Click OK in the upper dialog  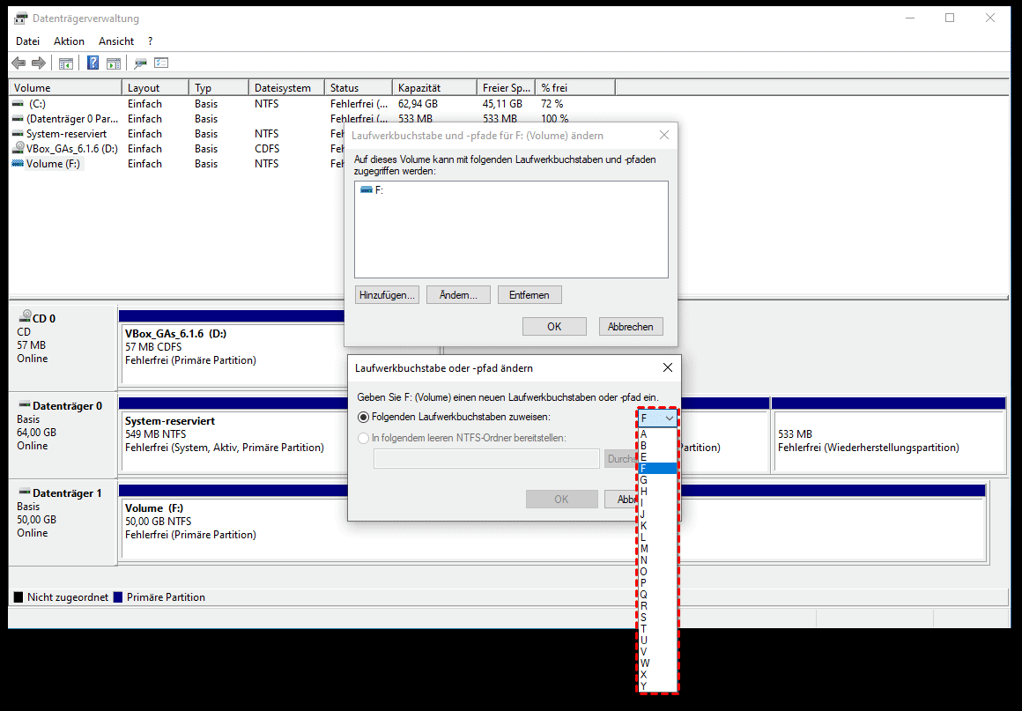click(554, 327)
